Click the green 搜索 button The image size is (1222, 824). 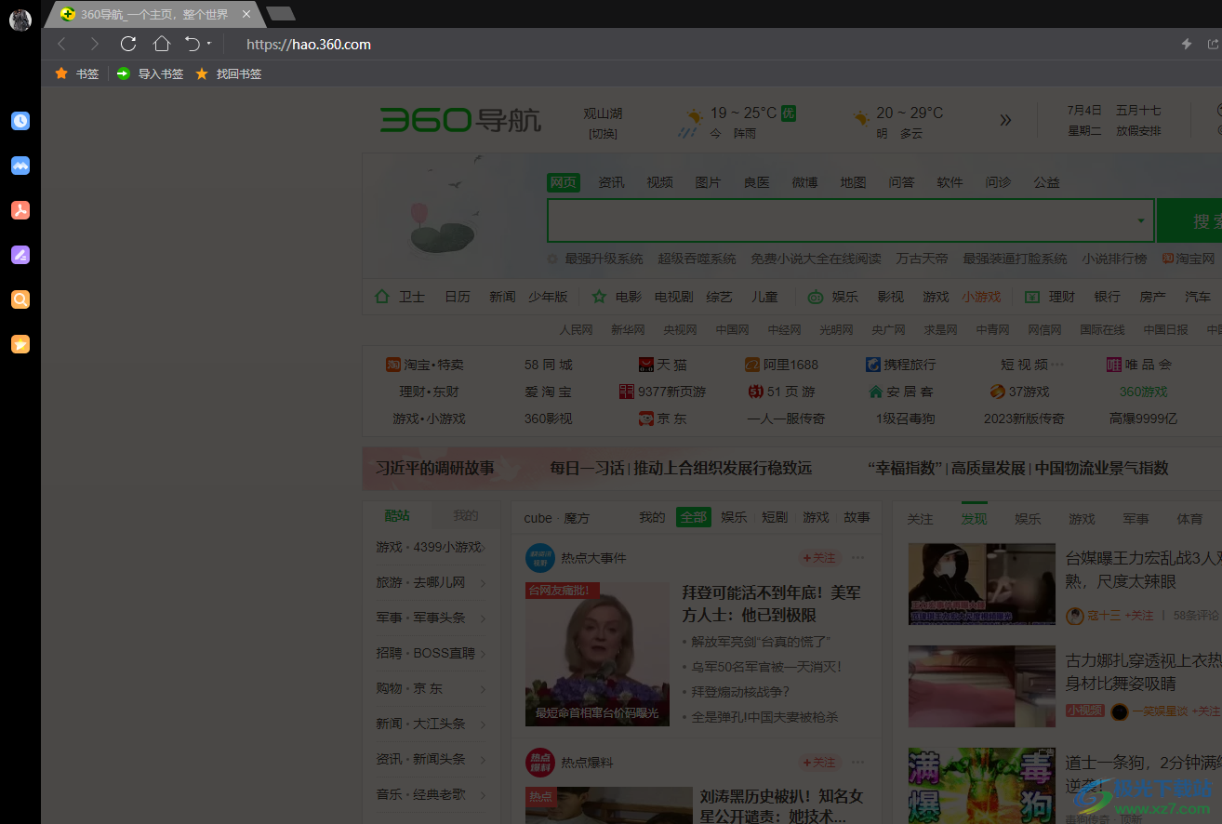click(x=1189, y=220)
